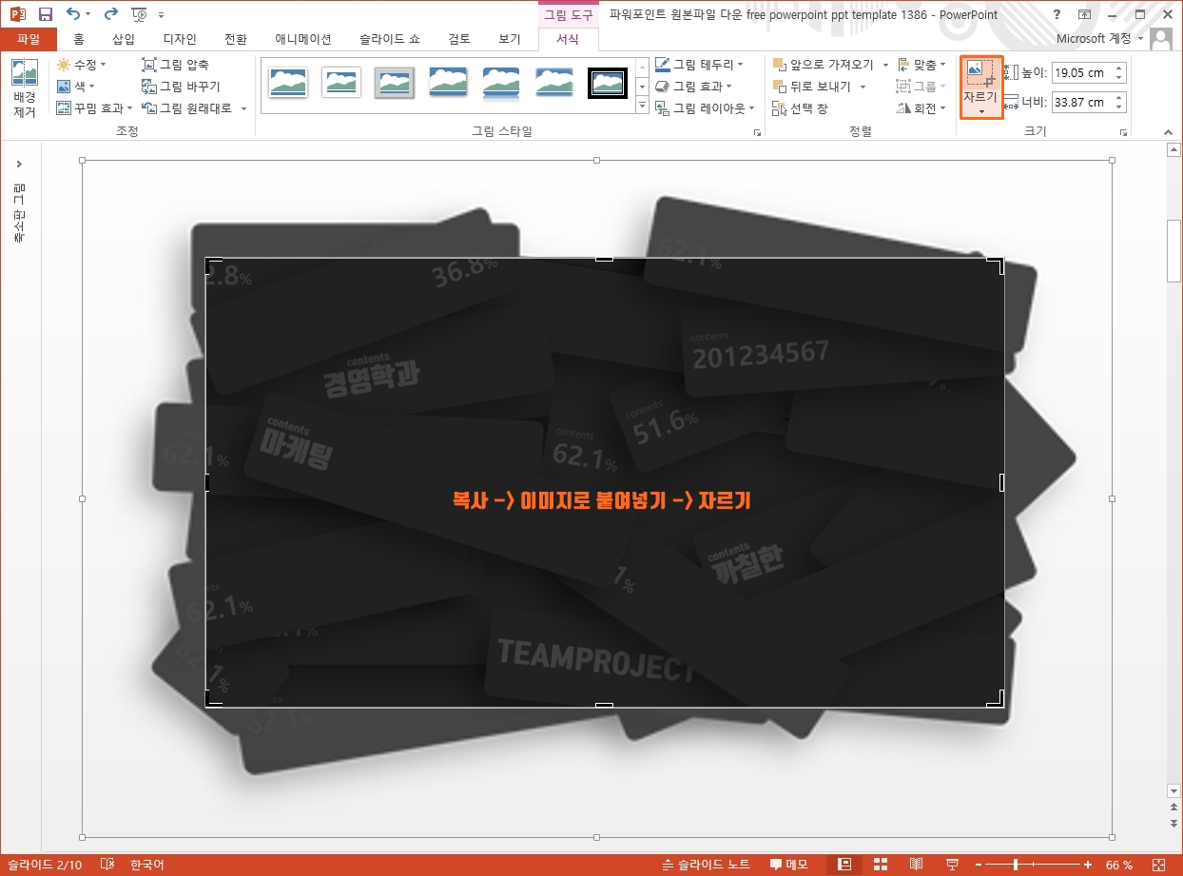Switch to the 홈 tab
1183x876 pixels.
pyautogui.click(x=78, y=39)
